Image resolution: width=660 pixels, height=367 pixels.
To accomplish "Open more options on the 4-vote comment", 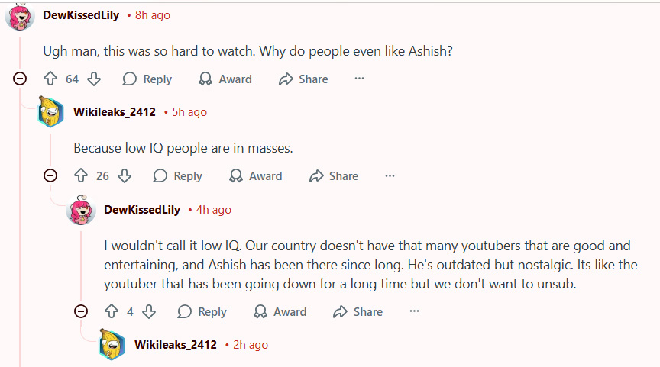I will click(414, 311).
